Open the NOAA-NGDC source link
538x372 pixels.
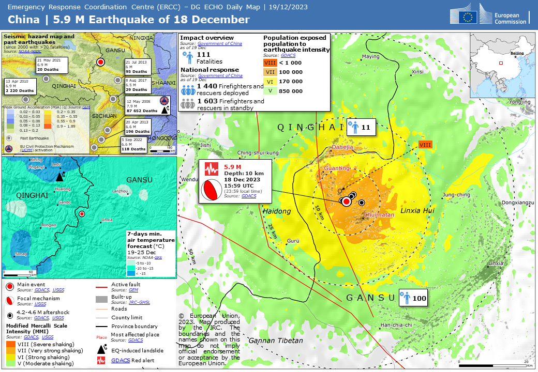pos(31,52)
